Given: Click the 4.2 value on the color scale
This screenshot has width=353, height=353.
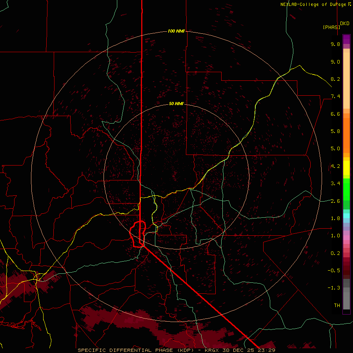Looking at the screenshot, I should click(335, 166).
